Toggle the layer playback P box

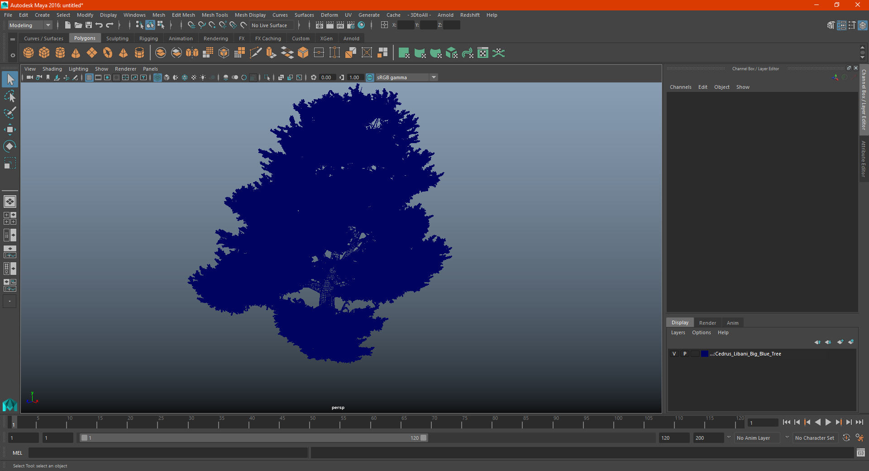(685, 354)
